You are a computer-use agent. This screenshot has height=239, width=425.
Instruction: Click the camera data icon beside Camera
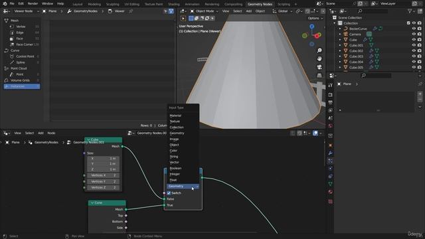pyautogui.click(x=369, y=34)
